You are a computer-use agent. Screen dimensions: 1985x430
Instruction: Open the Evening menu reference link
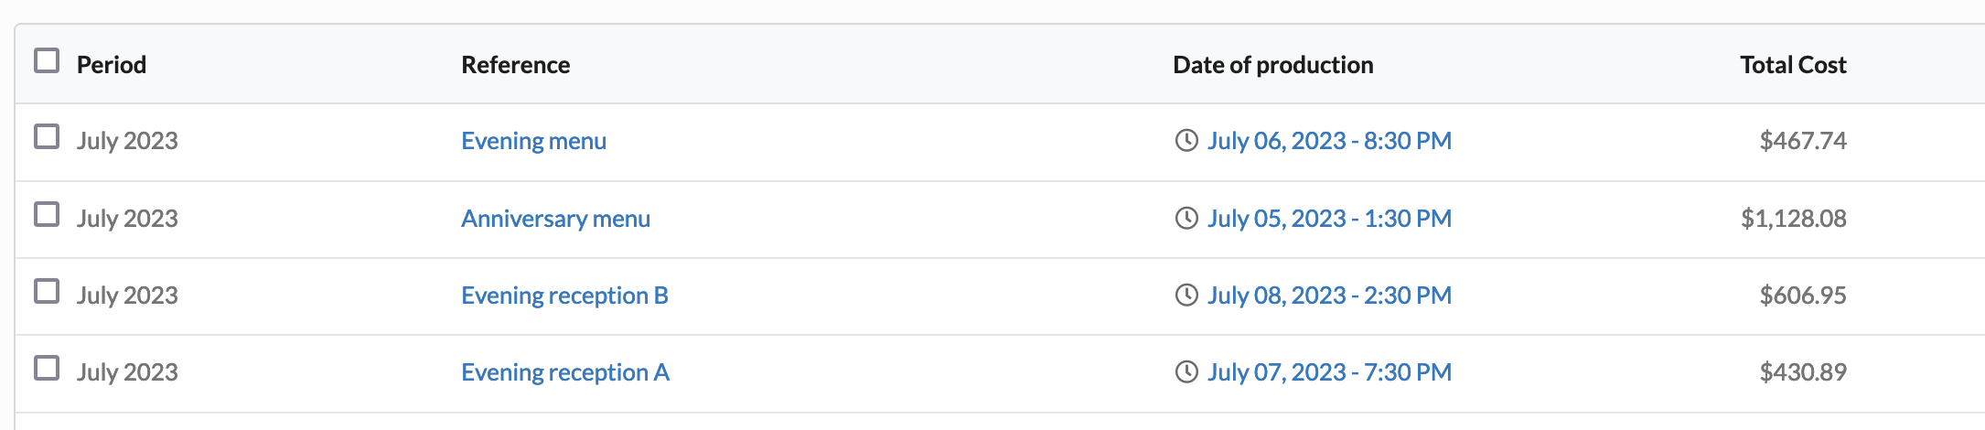coord(533,141)
